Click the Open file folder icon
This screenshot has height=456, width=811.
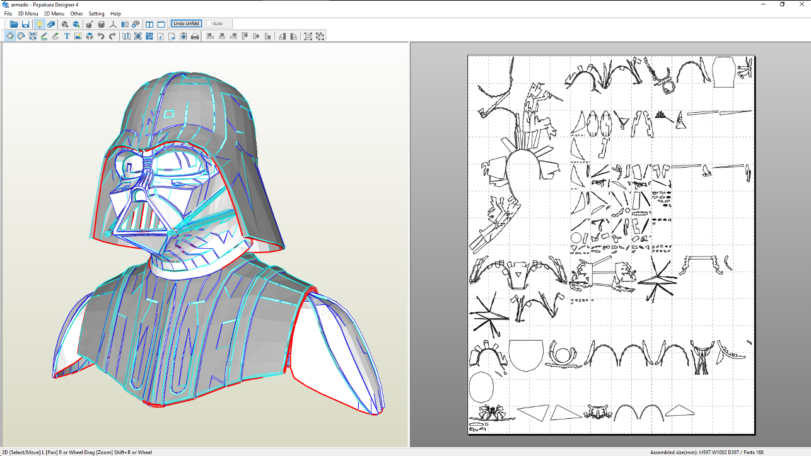pos(14,24)
